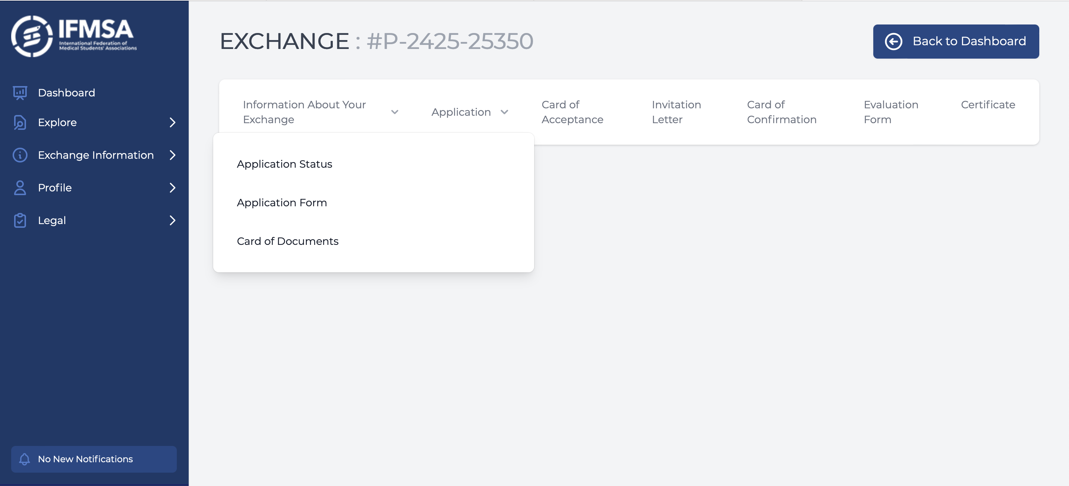The image size is (1069, 486).
Task: Click the Explore document-search icon
Action: [x=20, y=123]
